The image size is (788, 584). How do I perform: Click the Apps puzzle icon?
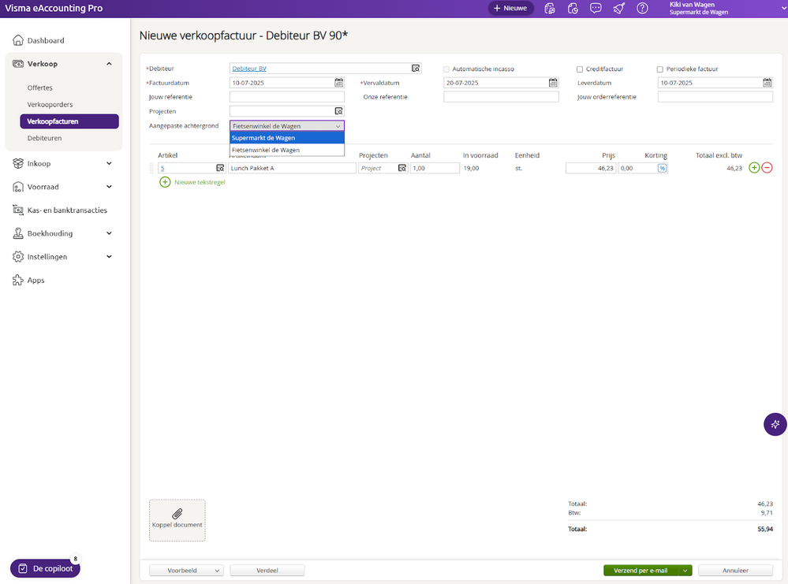coord(18,280)
